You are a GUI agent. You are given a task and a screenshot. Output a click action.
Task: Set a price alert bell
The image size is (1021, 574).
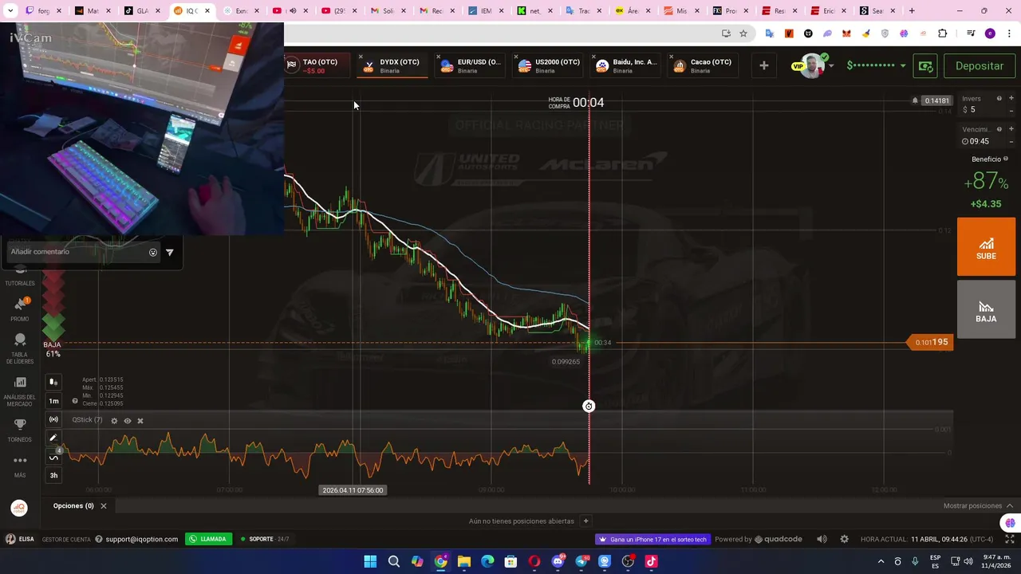915,100
